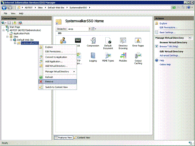
Task: Click the Save connections disk icon
Action: point(9,23)
